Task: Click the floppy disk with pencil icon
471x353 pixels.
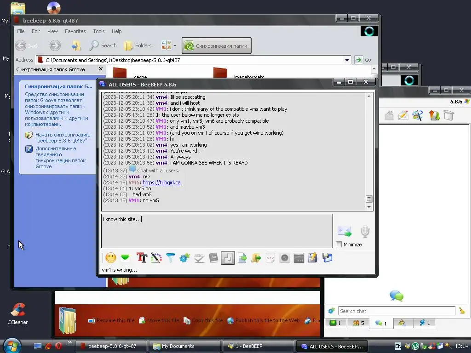Action: pos(312,258)
